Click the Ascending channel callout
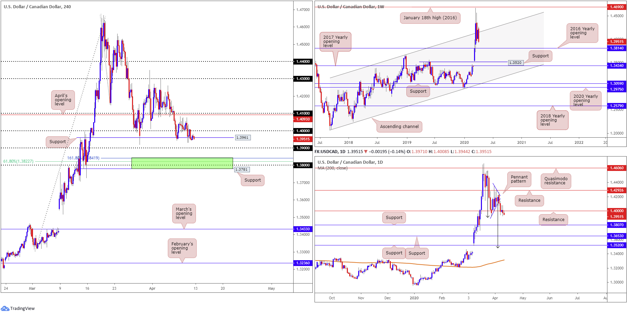Screen dimensions: 627x312 tap(399, 127)
